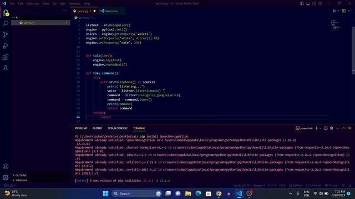Click the code minimap preview
Image resolution: width=355 pixels, height=199 pixels.
336,25
